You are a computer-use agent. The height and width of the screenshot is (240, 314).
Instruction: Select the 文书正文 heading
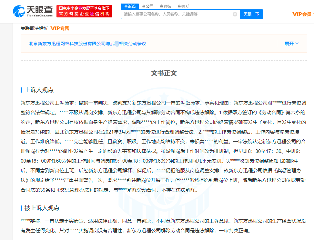point(164,73)
